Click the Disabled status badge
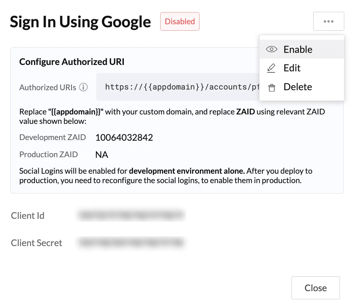Viewport: 354px width, 307px height. coord(180,22)
